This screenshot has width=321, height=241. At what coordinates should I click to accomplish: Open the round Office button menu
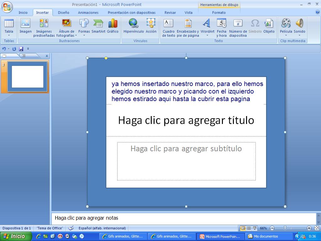(x=7, y=7)
